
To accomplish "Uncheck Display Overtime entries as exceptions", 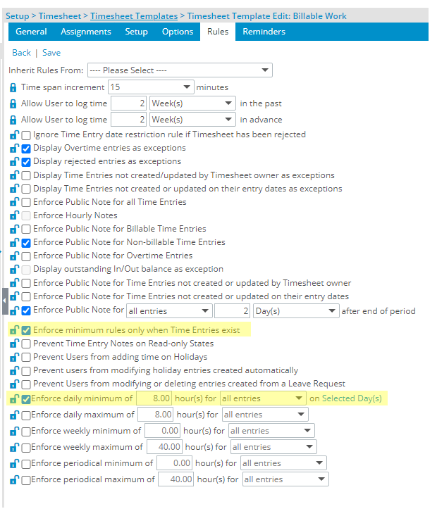I will 26,149.
